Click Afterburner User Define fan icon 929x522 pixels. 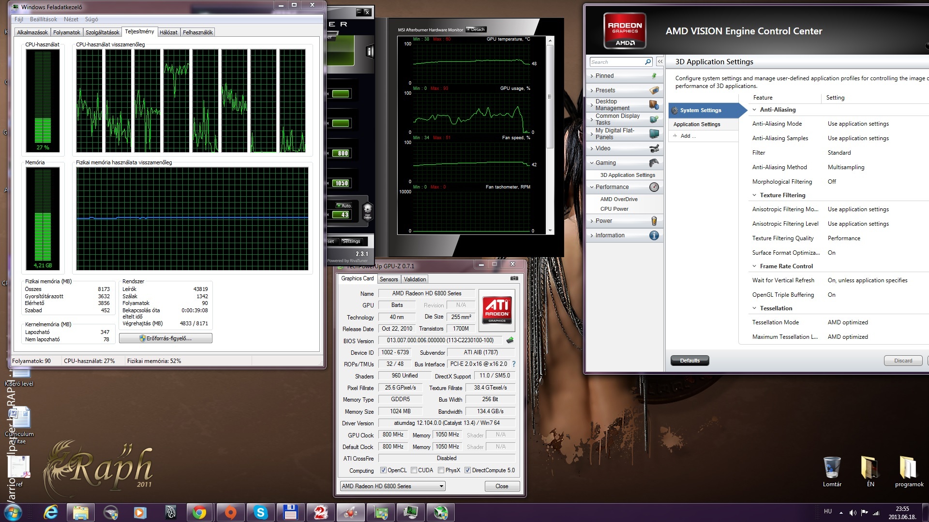(367, 211)
